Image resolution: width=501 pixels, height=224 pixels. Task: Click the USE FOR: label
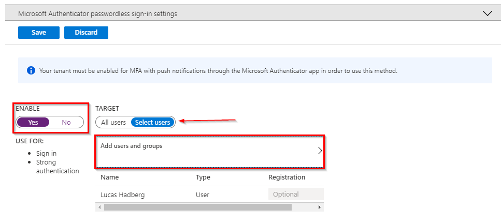coord(30,141)
